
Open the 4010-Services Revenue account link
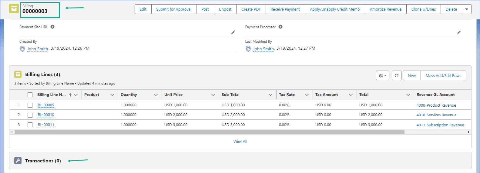click(436, 115)
